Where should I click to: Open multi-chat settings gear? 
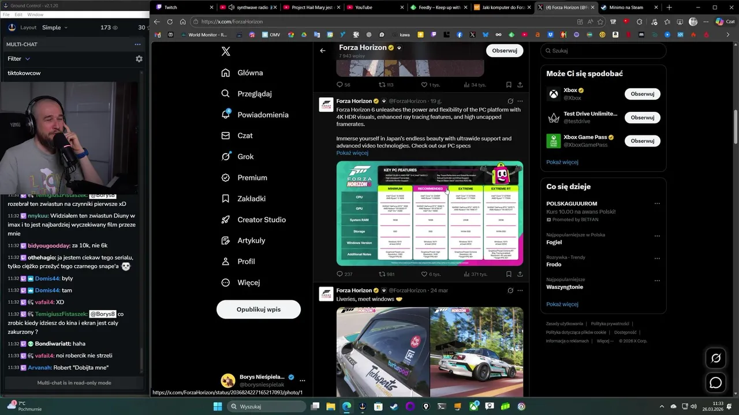point(139,59)
